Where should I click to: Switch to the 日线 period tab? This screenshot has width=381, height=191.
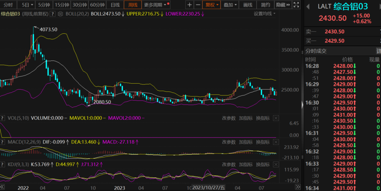coord(115,5)
